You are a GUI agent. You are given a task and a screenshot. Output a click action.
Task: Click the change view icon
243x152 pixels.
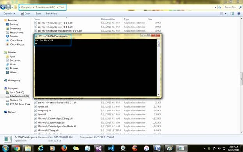pos(222,14)
